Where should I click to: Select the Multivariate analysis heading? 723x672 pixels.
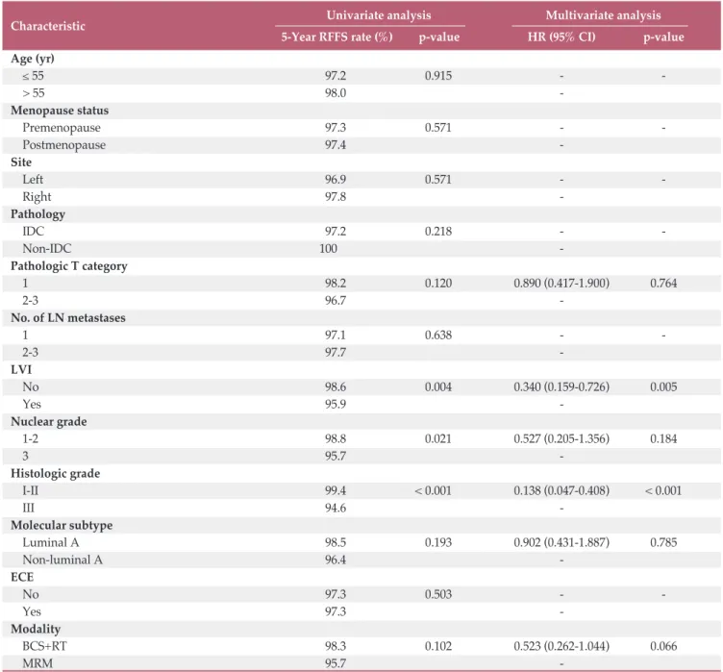603,15
